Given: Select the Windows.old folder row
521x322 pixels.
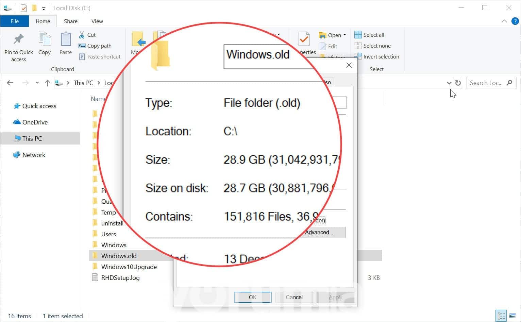Looking at the screenshot, I should coord(235,256).
